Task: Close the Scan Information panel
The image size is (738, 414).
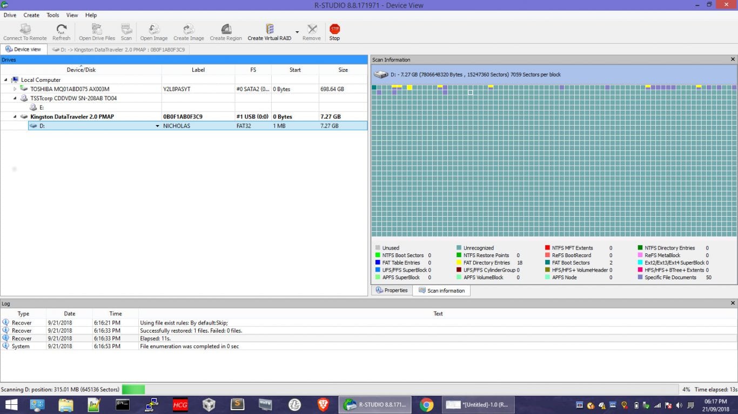Action: (733, 60)
